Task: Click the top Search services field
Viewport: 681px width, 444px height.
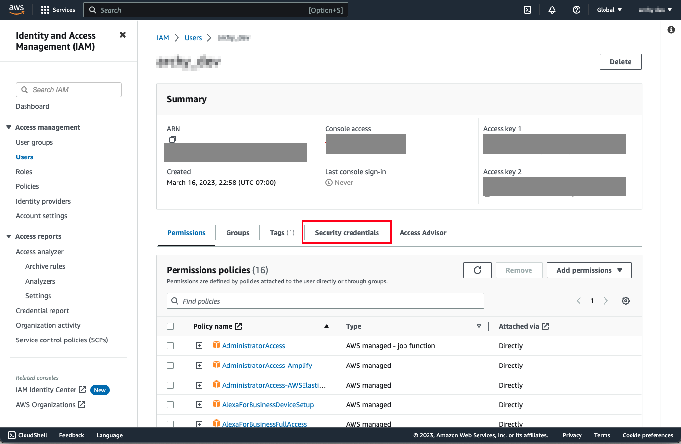Action: [216, 10]
